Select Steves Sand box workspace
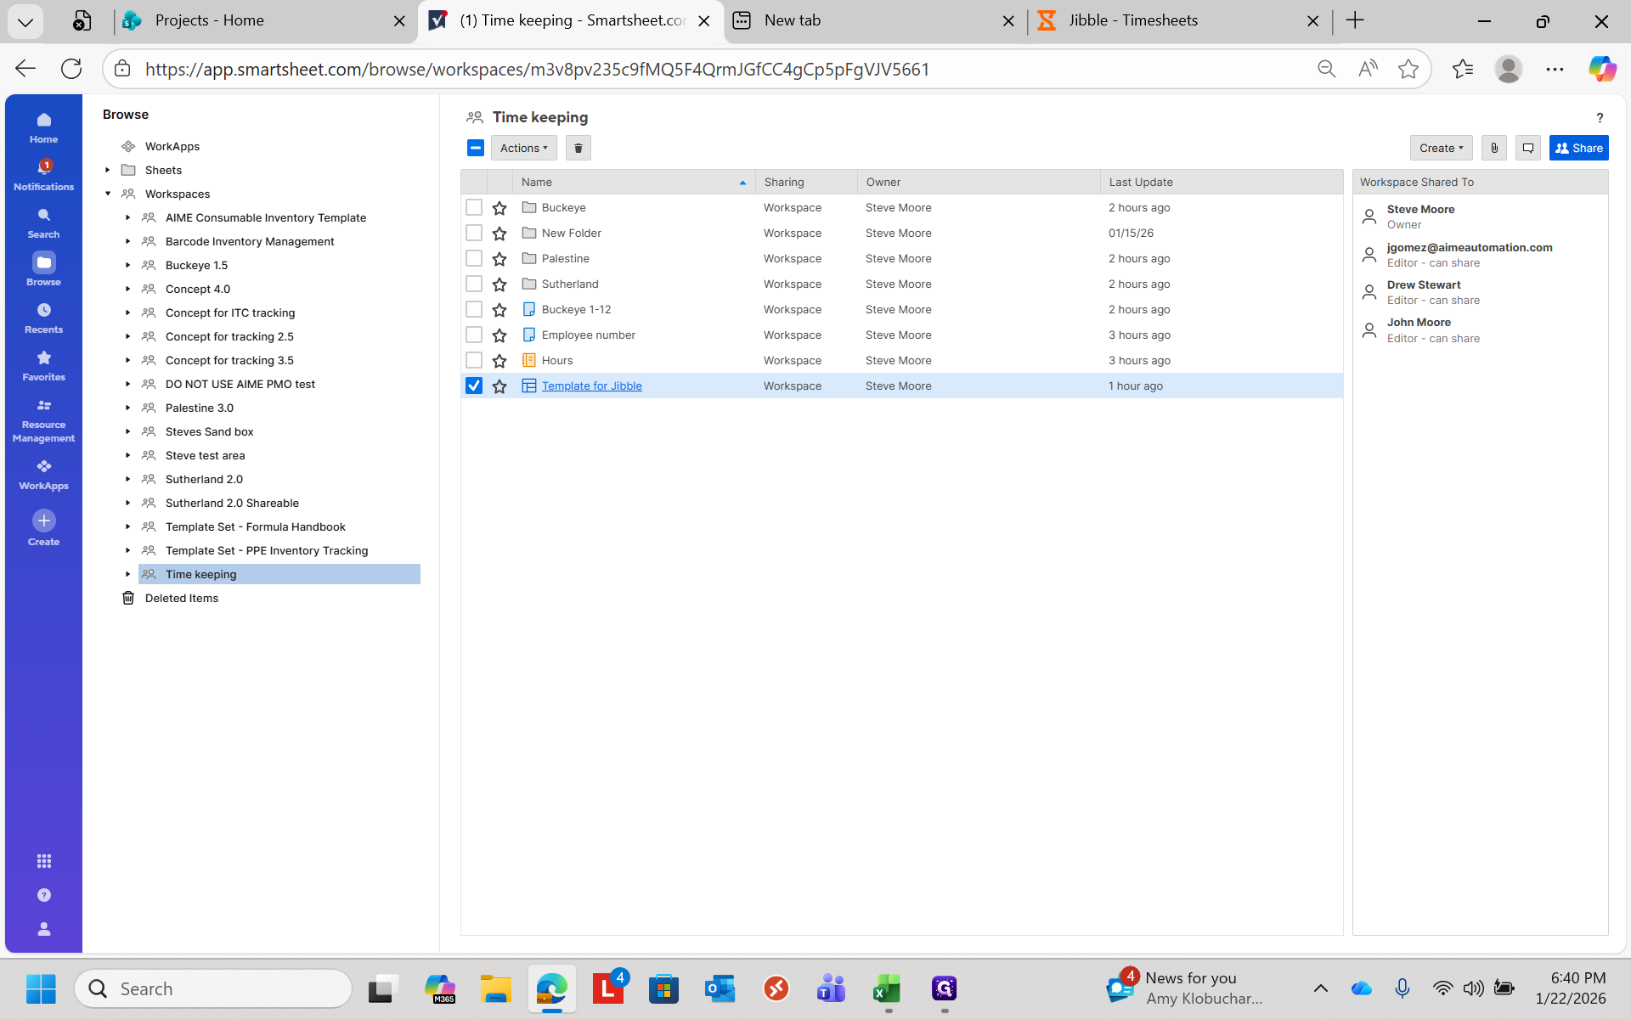1631x1019 pixels. click(x=209, y=431)
